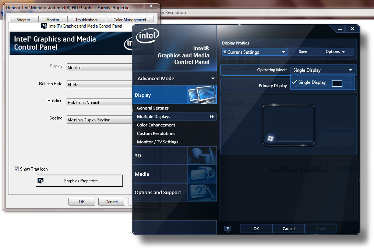Click the Primary Display label

click(x=273, y=86)
